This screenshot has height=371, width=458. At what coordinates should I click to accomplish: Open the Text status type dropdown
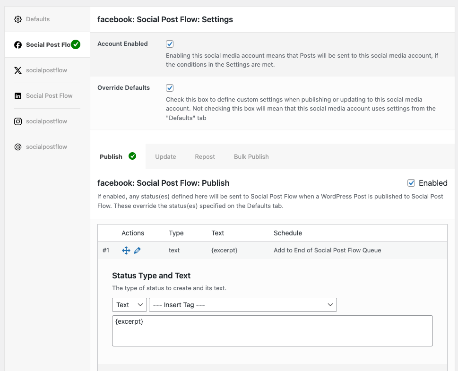[x=130, y=305]
